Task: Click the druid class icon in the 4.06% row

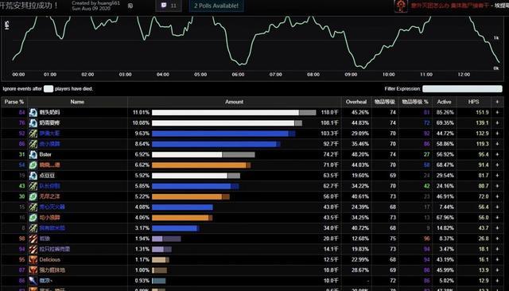Action: (33, 218)
